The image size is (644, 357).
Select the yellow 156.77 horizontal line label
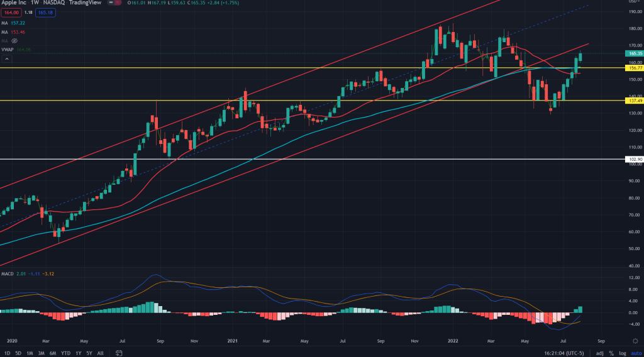(x=633, y=68)
